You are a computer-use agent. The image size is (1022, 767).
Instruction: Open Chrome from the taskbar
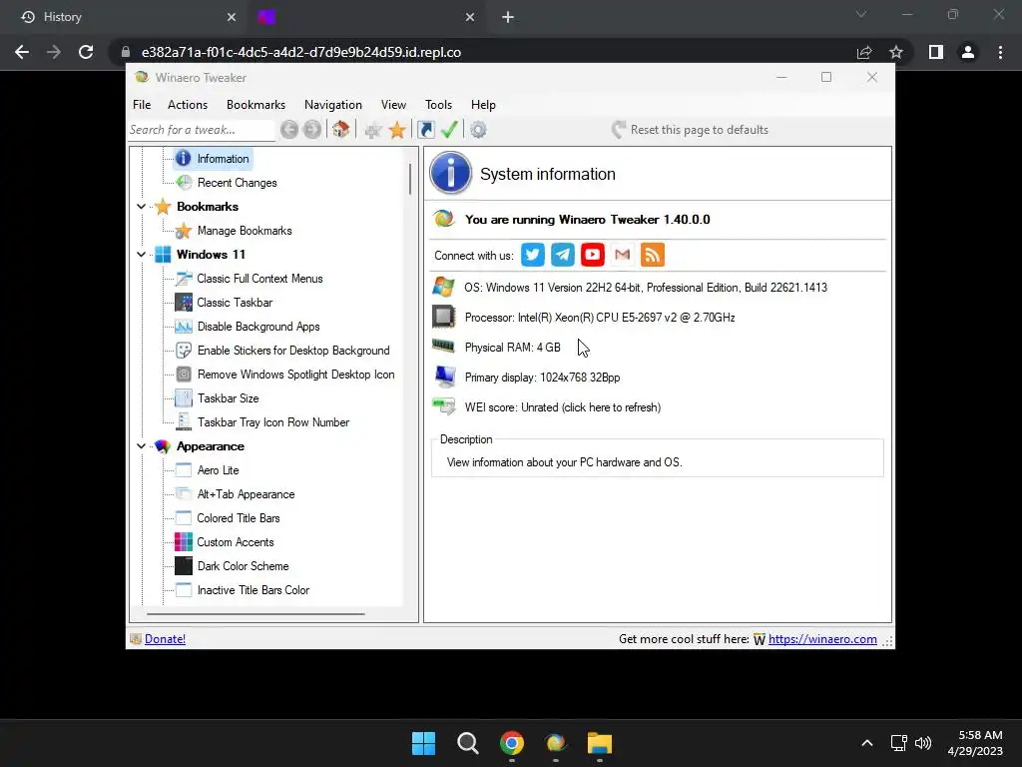pyautogui.click(x=512, y=743)
